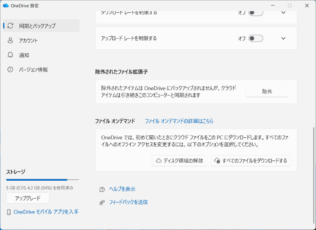The width and height of the screenshot is (316, 230).
Task: Click the ストレージ heading
Action: [x=15, y=172]
